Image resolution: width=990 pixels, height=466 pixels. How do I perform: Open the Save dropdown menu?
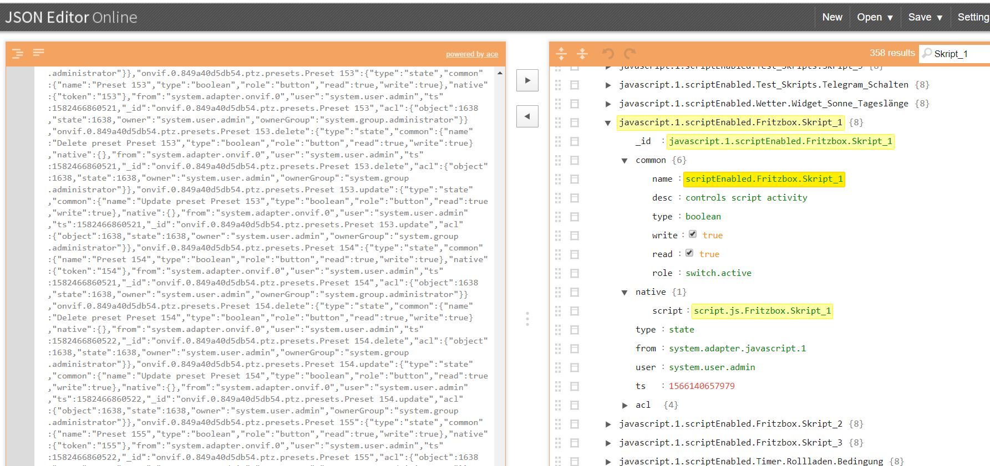(925, 17)
